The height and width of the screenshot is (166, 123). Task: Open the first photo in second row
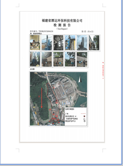pos(35,59)
